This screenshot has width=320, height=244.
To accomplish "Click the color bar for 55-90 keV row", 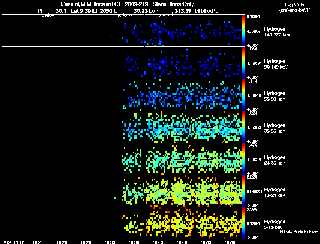I will (x=243, y=95).
